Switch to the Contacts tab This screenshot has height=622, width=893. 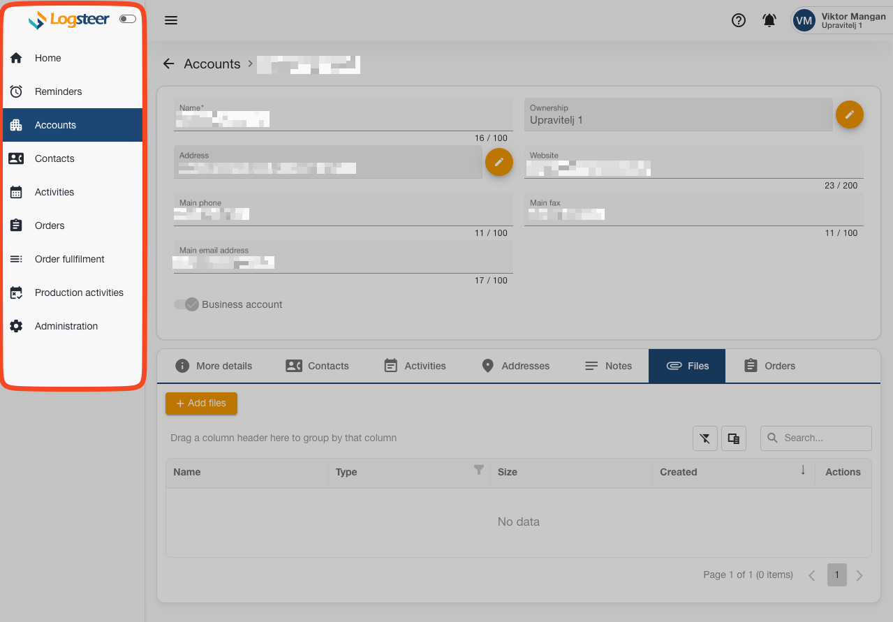pos(317,366)
